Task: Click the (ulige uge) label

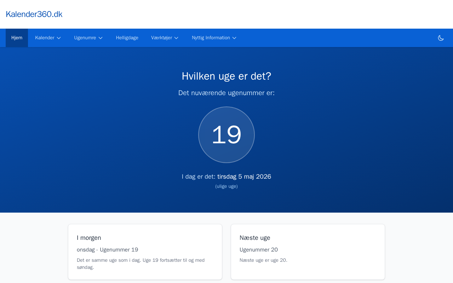Action: pos(226,186)
